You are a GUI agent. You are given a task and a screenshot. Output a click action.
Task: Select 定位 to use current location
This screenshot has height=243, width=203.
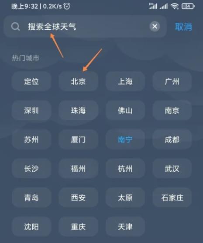click(31, 81)
